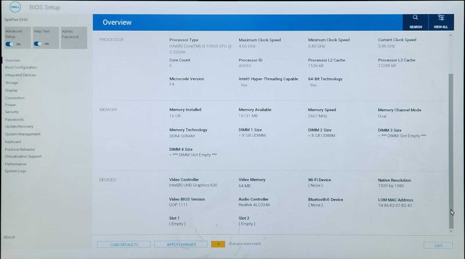This screenshot has width=465, height=259.
Task: Click the Apply Changes button
Action: click(x=181, y=245)
